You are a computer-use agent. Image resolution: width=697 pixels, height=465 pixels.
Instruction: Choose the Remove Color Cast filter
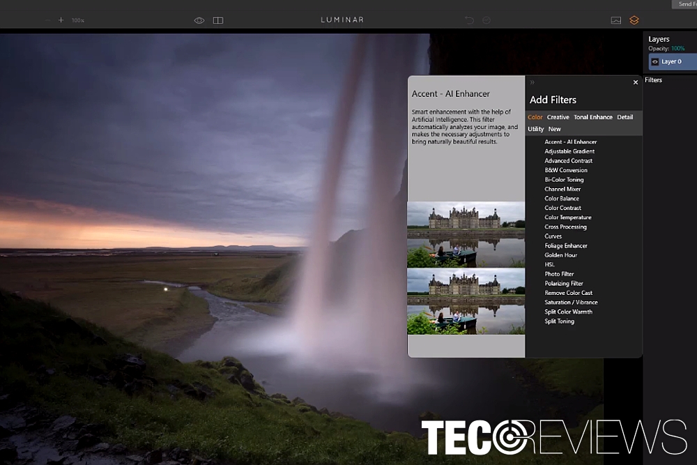pos(569,293)
